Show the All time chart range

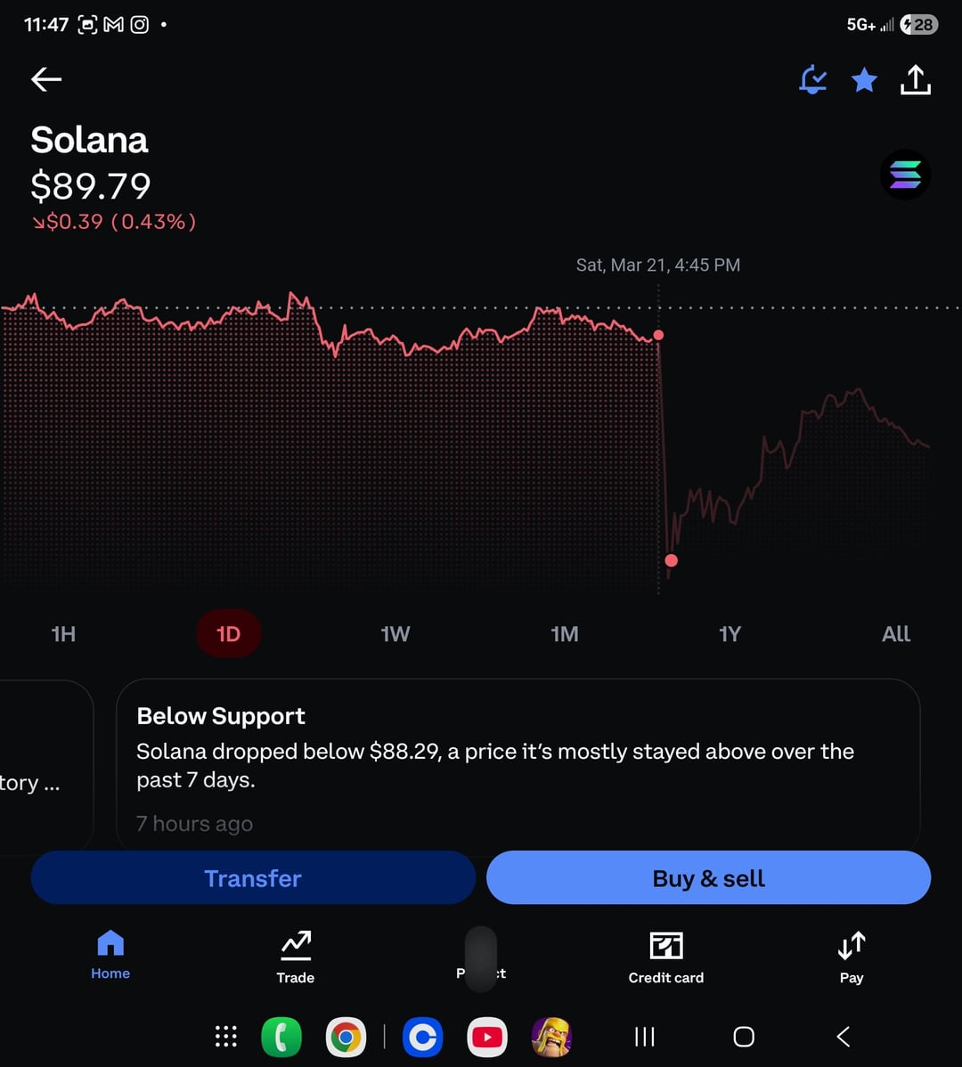coord(896,634)
